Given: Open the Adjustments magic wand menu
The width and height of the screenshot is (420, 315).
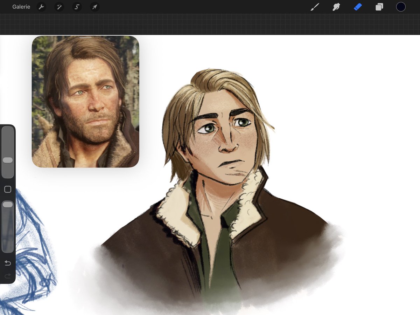Looking at the screenshot, I should click(x=59, y=7).
